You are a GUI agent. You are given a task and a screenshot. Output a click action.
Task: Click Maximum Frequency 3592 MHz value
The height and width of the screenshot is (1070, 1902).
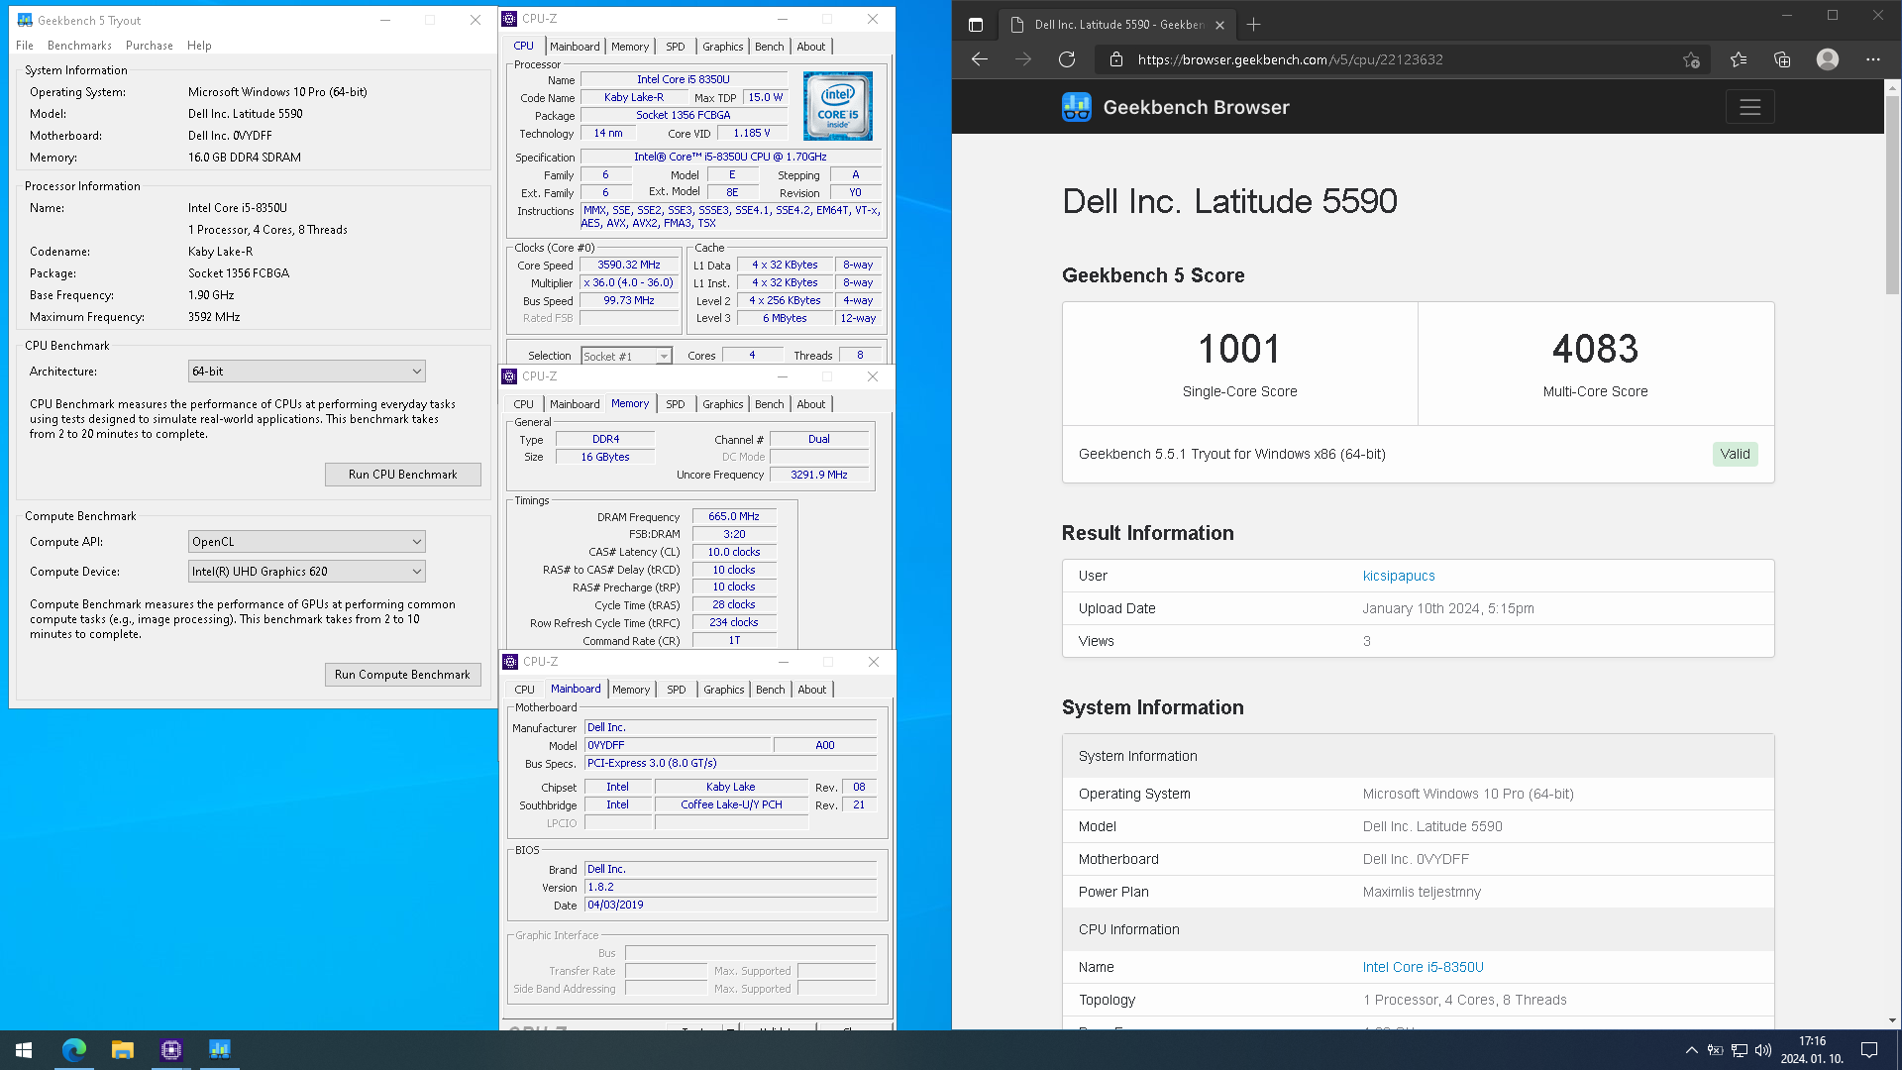coord(214,317)
